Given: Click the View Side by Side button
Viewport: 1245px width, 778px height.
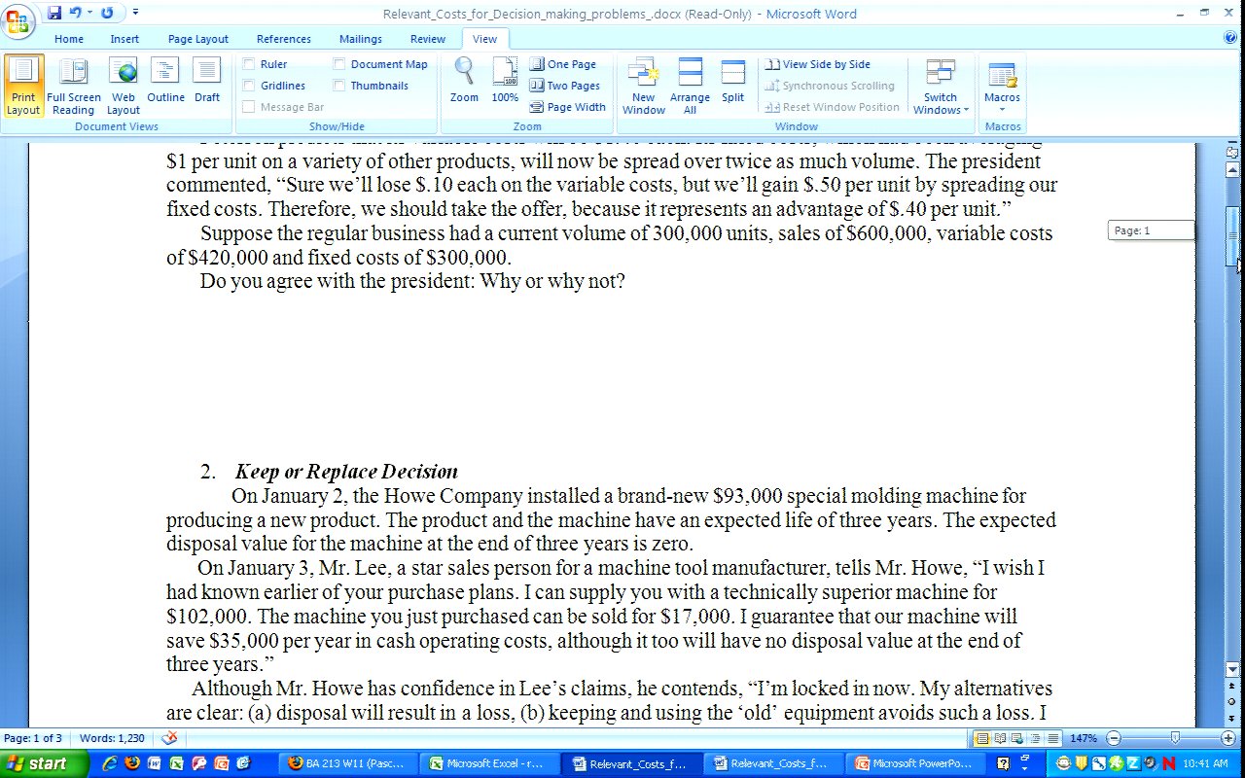Looking at the screenshot, I should pos(818,64).
